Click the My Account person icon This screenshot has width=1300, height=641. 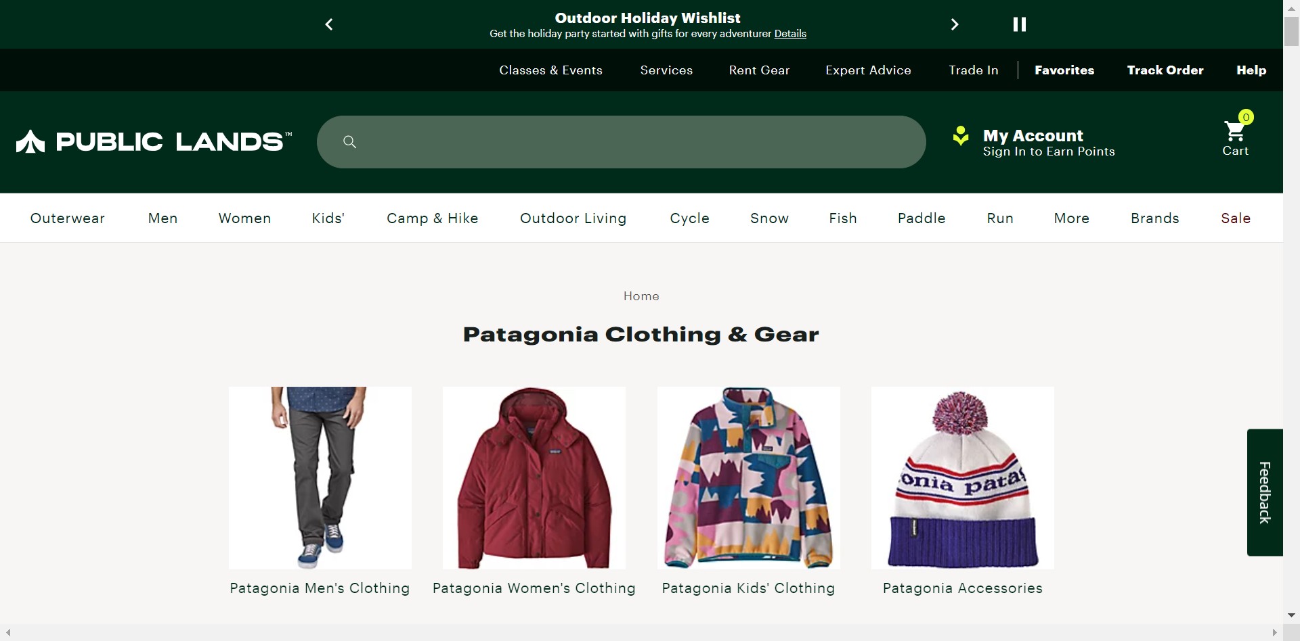point(961,136)
